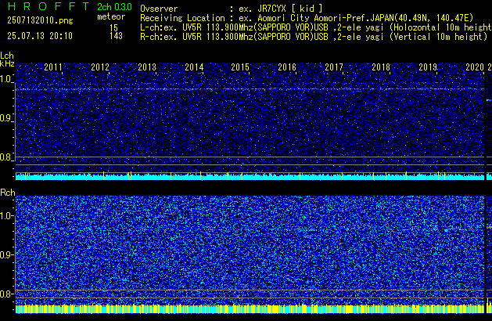492x321 pixels.
Task: Click the 2ch 0.3.0 version label
Action: pos(114,7)
